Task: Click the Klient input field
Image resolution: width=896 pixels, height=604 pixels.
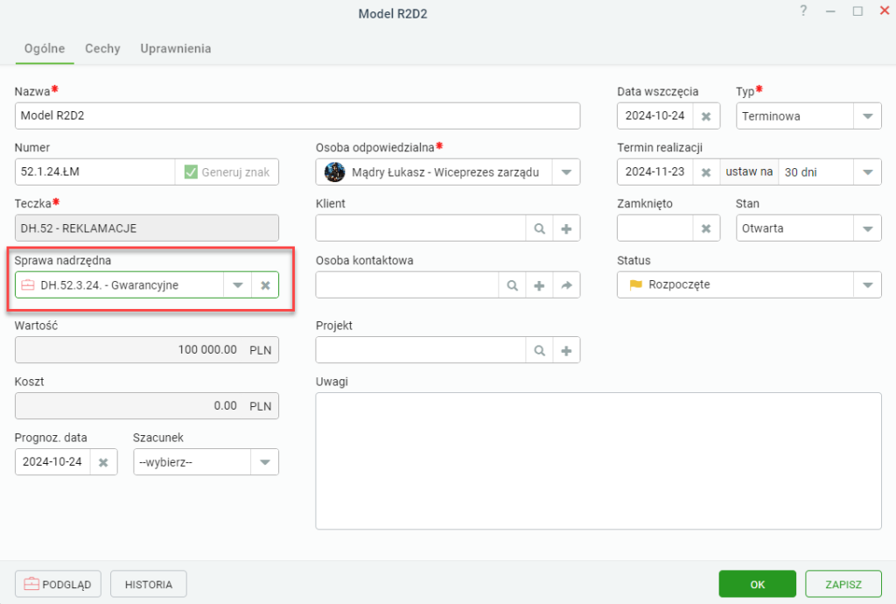Action: pos(421,228)
